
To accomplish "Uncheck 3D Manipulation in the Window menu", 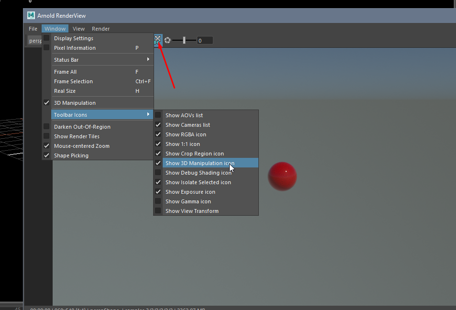I will pos(98,103).
